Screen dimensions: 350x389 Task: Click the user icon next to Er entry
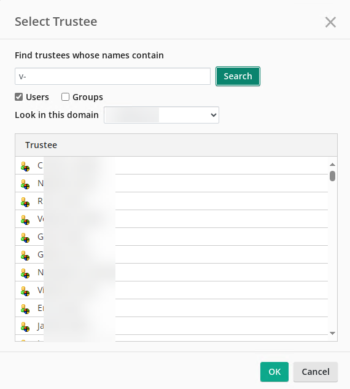point(25,309)
